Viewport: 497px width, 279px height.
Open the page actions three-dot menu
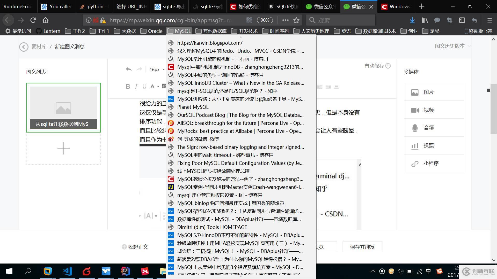point(285,20)
